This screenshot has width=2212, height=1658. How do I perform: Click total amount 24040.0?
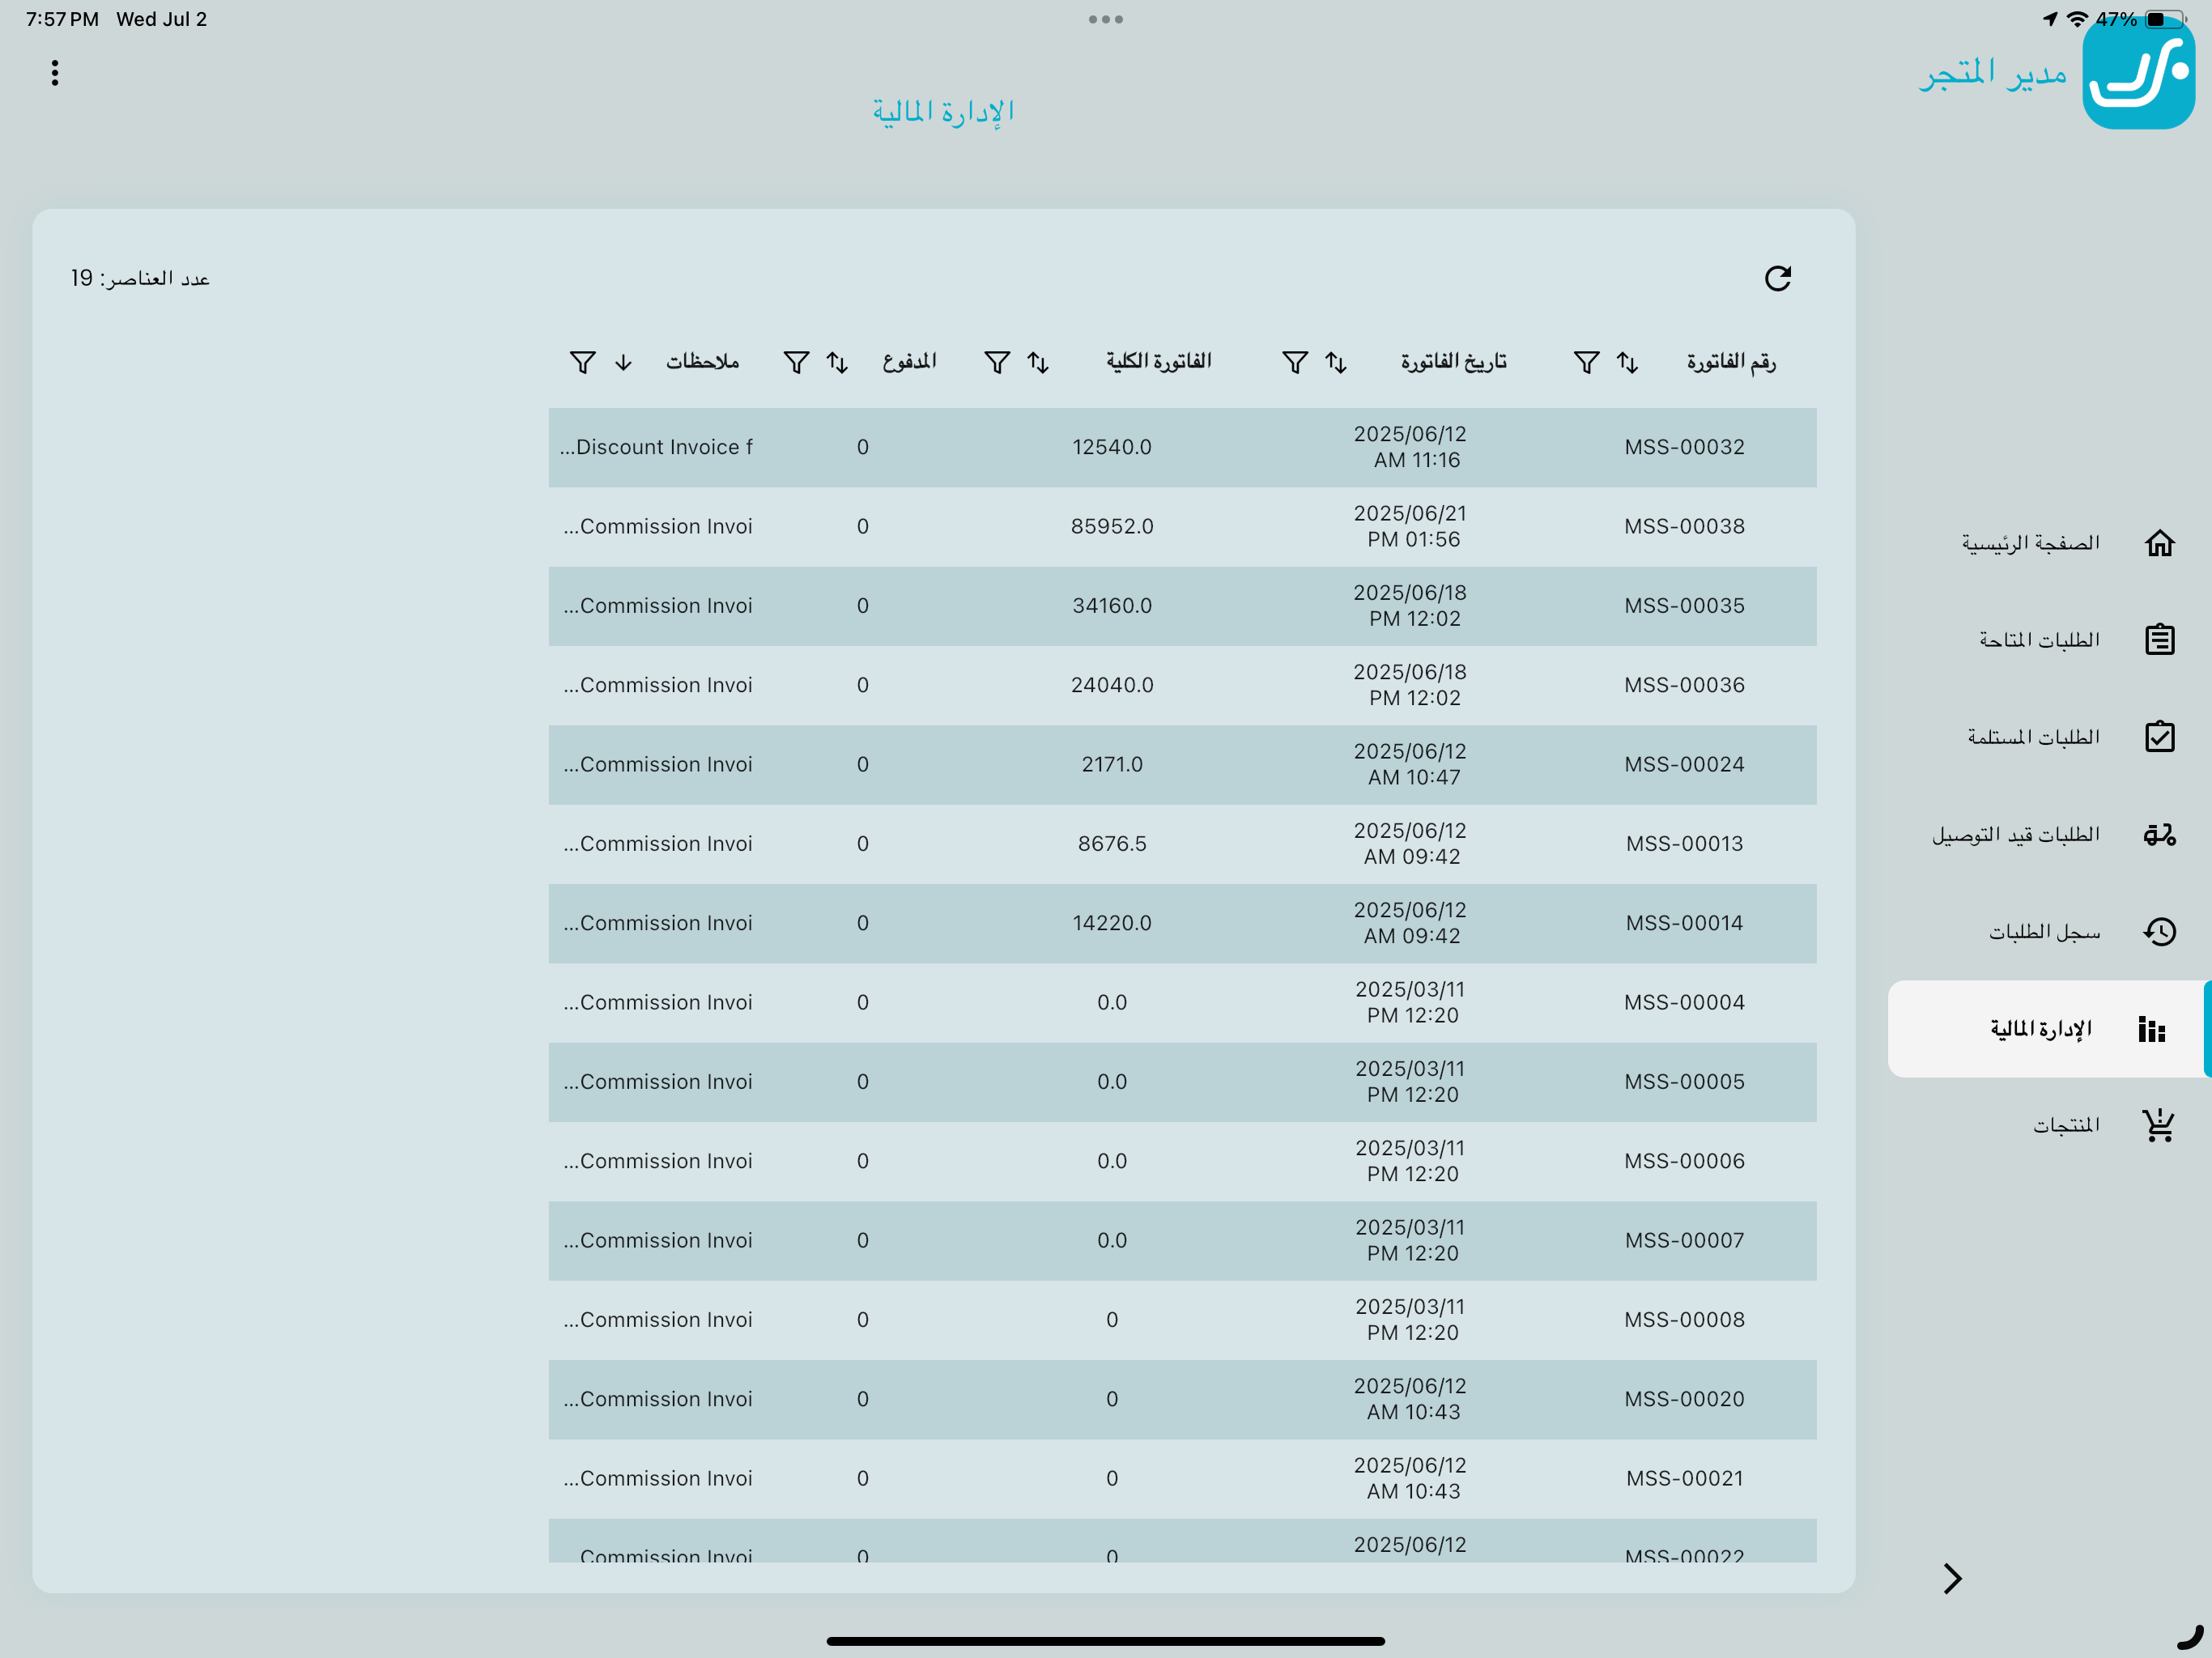tap(1112, 685)
